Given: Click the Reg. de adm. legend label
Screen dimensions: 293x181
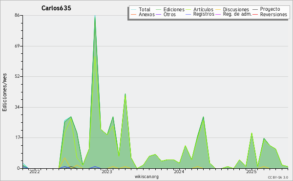Looking at the screenshot, I should click(x=237, y=14).
